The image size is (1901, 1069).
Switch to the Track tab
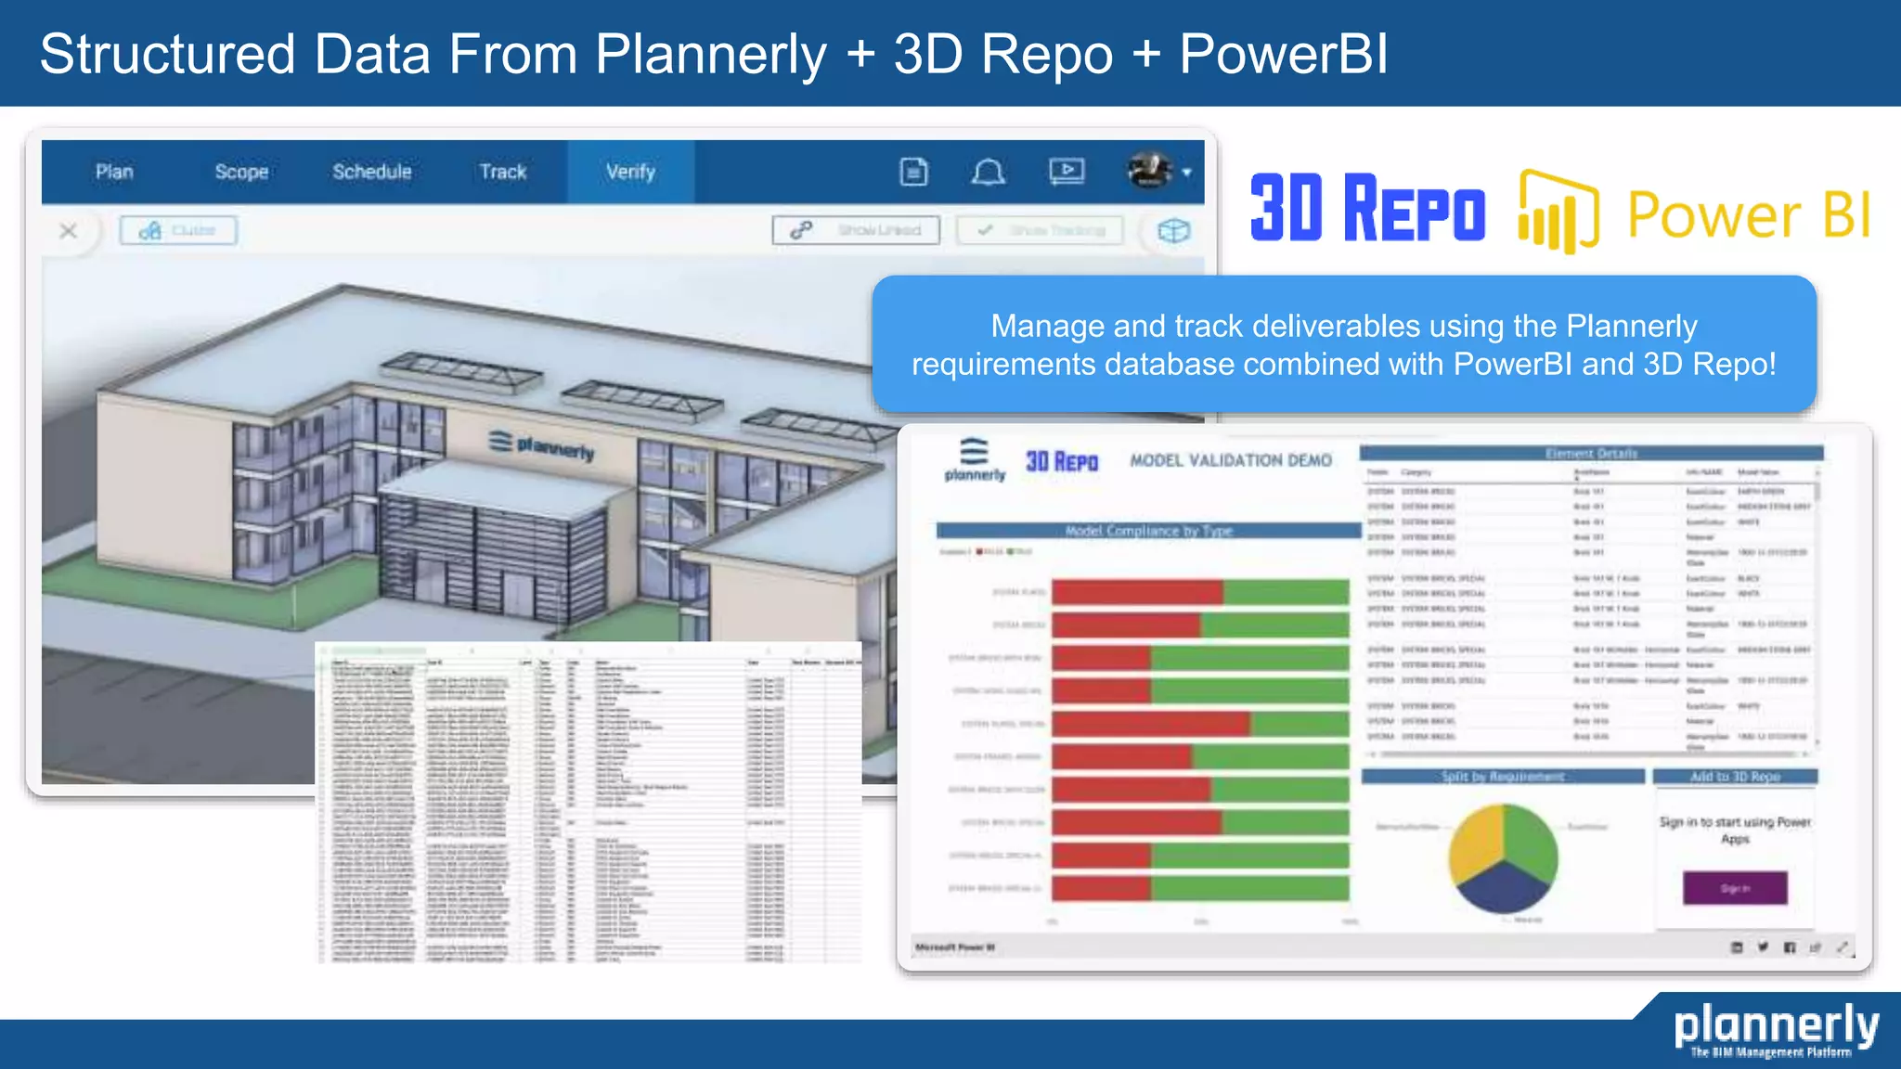point(502,172)
